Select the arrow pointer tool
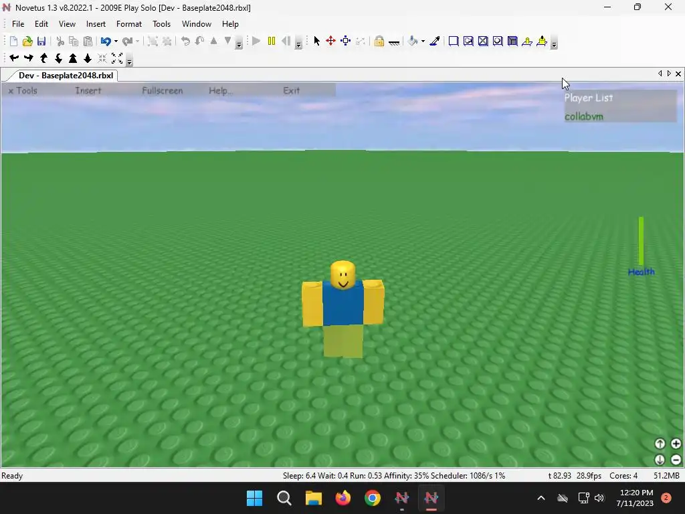 tap(316, 41)
